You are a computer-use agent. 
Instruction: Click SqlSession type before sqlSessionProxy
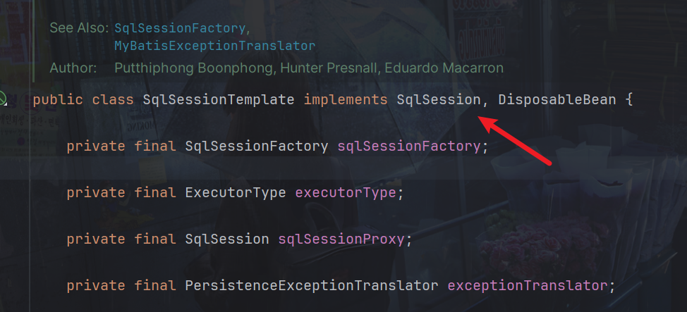(x=227, y=239)
